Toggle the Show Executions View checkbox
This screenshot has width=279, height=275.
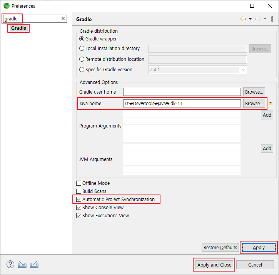[79, 216]
